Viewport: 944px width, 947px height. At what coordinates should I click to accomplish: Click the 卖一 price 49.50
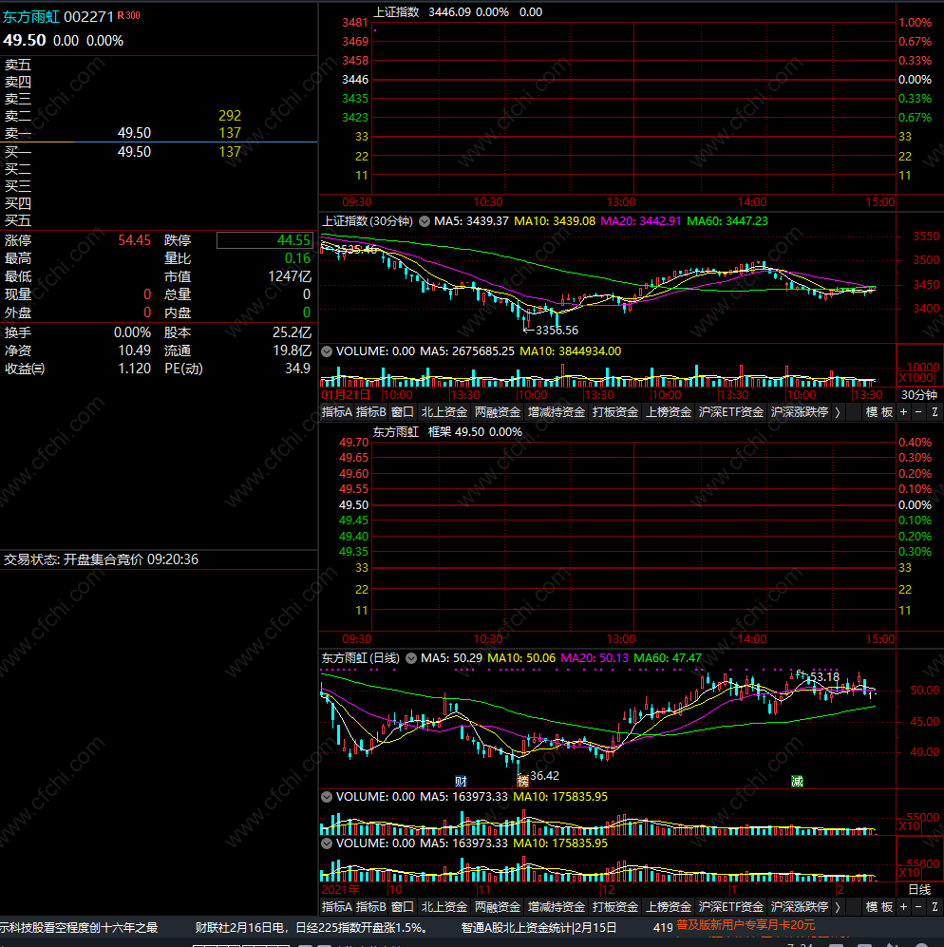click(x=134, y=133)
